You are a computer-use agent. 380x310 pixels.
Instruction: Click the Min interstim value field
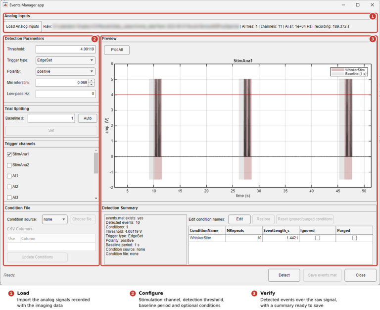(x=62, y=83)
